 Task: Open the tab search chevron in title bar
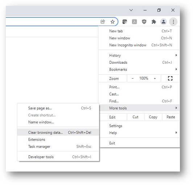coord(131,10)
